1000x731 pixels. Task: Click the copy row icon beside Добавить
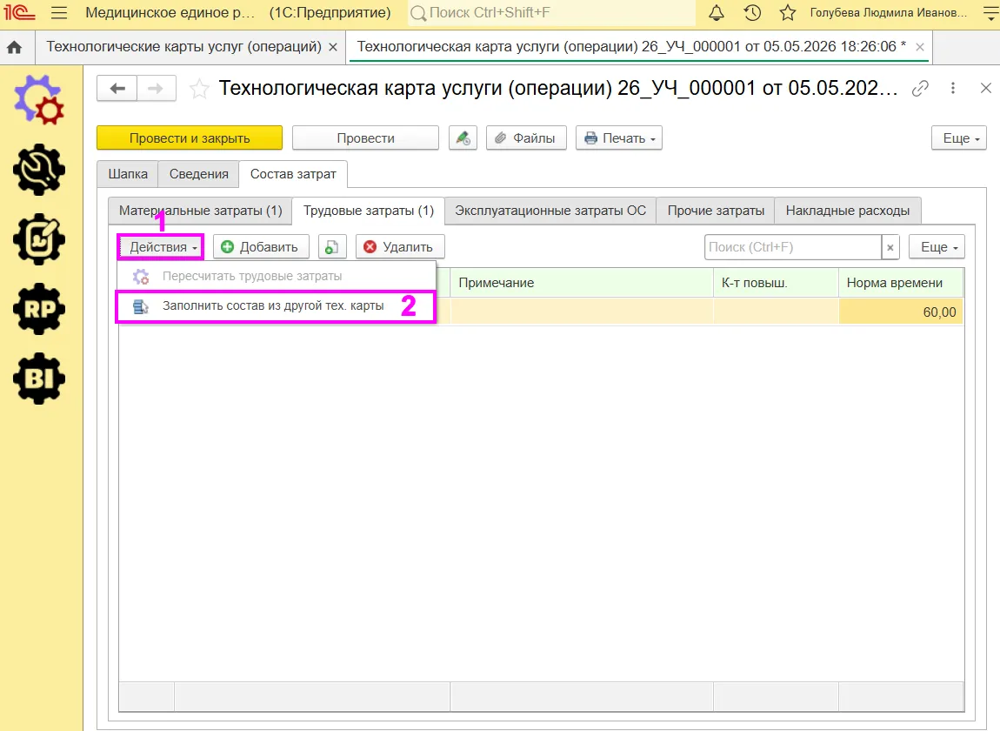(331, 247)
